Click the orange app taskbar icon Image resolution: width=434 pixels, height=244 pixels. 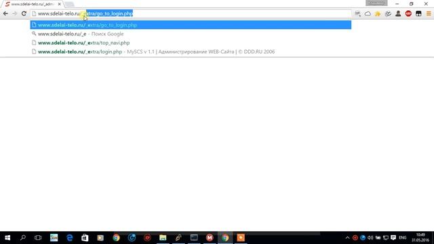click(x=241, y=238)
